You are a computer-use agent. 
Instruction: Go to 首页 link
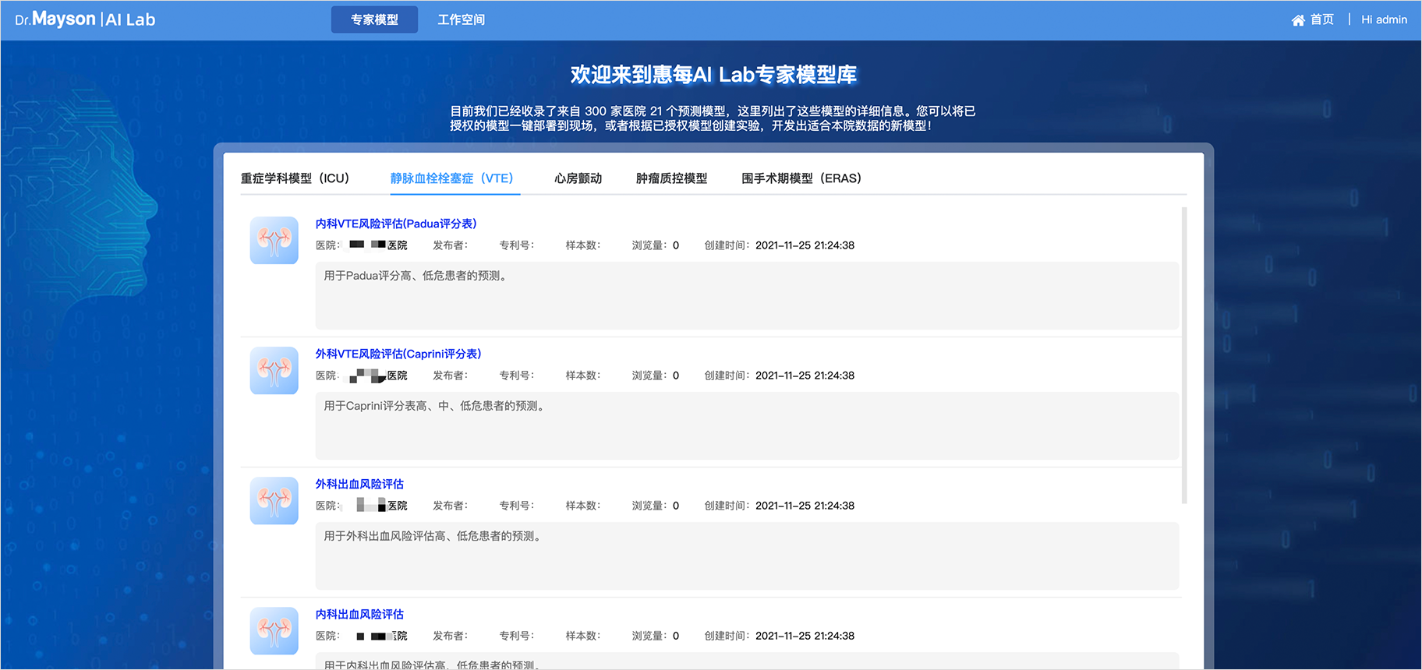(1322, 19)
